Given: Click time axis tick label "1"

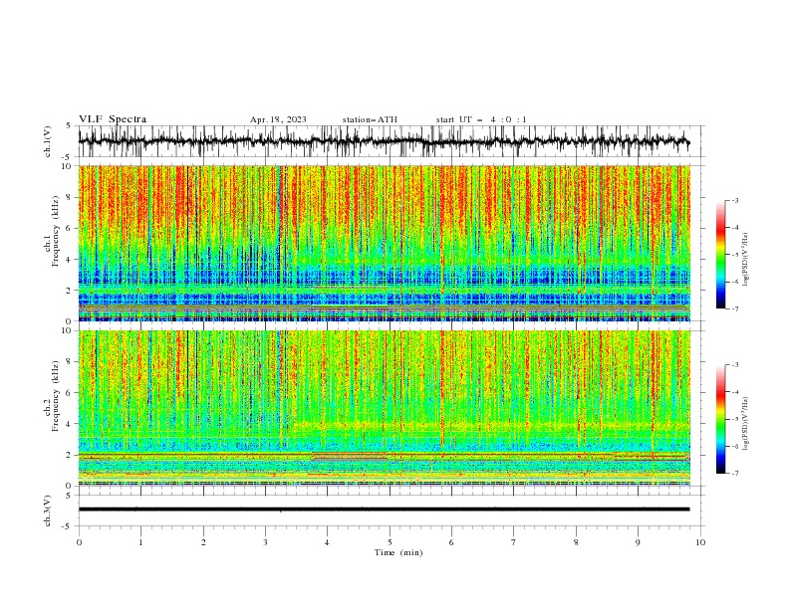Looking at the screenshot, I should click(x=140, y=542).
